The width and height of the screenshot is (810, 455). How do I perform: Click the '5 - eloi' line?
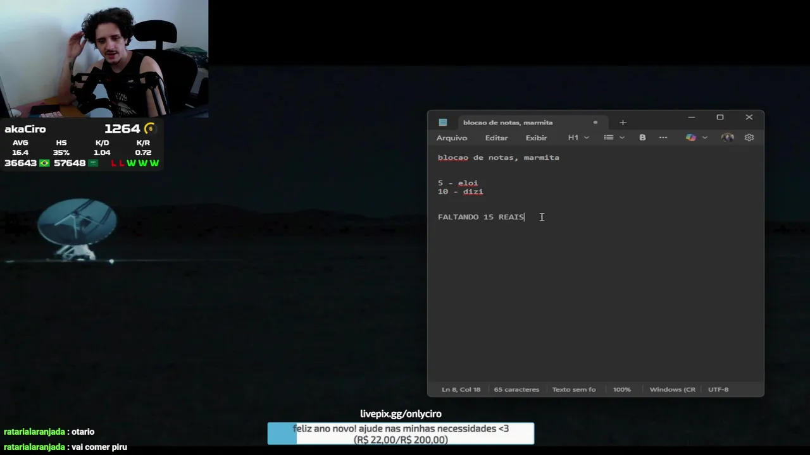[x=458, y=183]
